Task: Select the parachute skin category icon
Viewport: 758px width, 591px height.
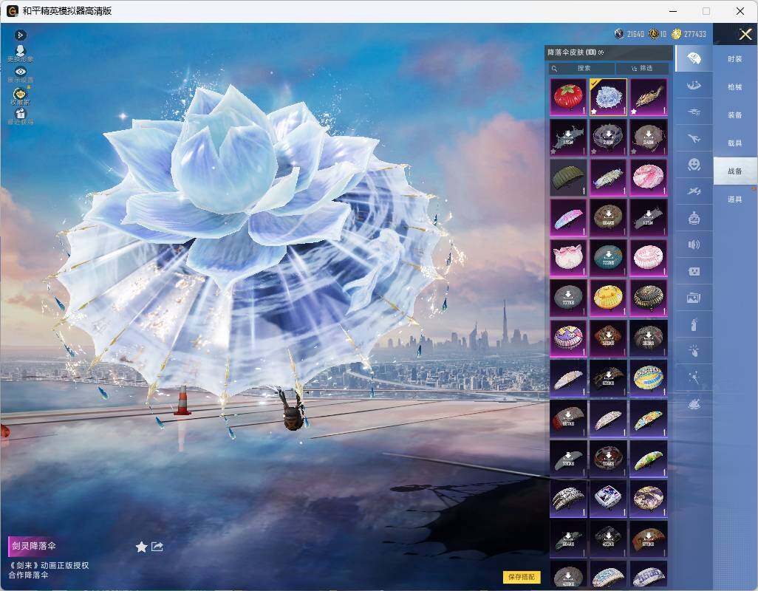Action: coord(694,58)
